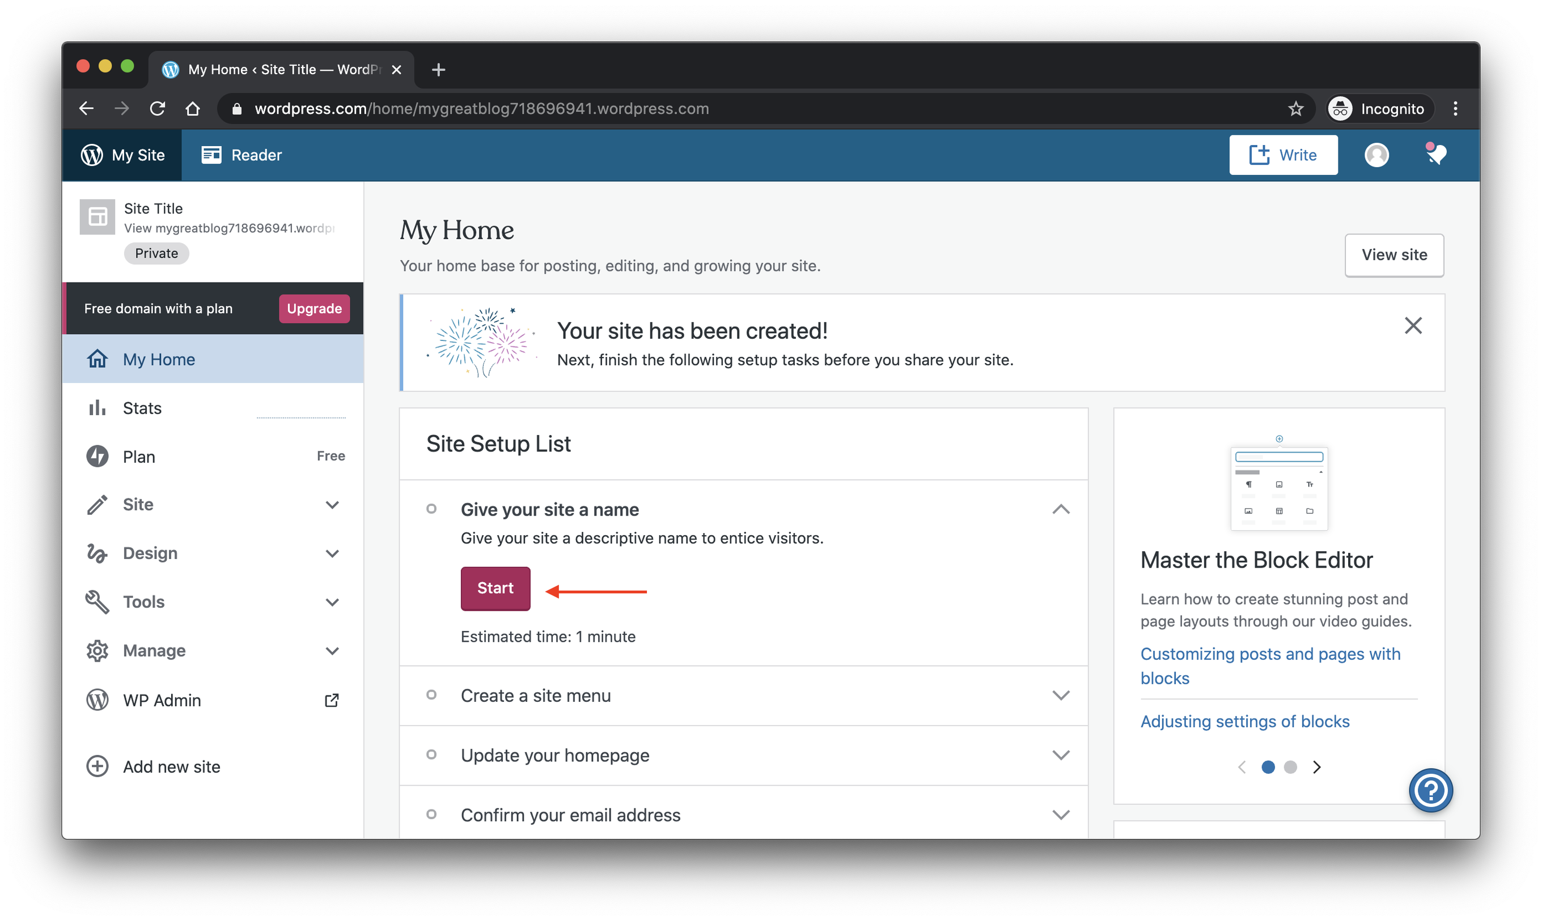Viewport: 1542px width, 921px height.
Task: Click the Write button
Action: click(x=1282, y=155)
